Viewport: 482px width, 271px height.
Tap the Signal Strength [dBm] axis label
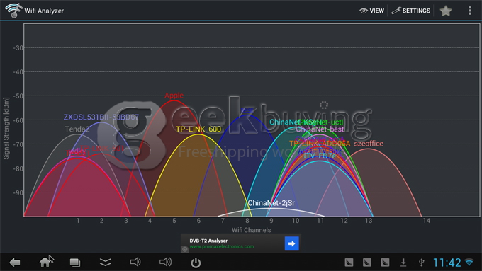pyautogui.click(x=6, y=128)
